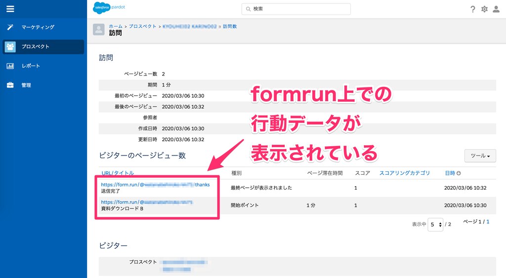506x278 pixels.
Task: Click the Admin briefcase icon
Action: tap(10, 85)
